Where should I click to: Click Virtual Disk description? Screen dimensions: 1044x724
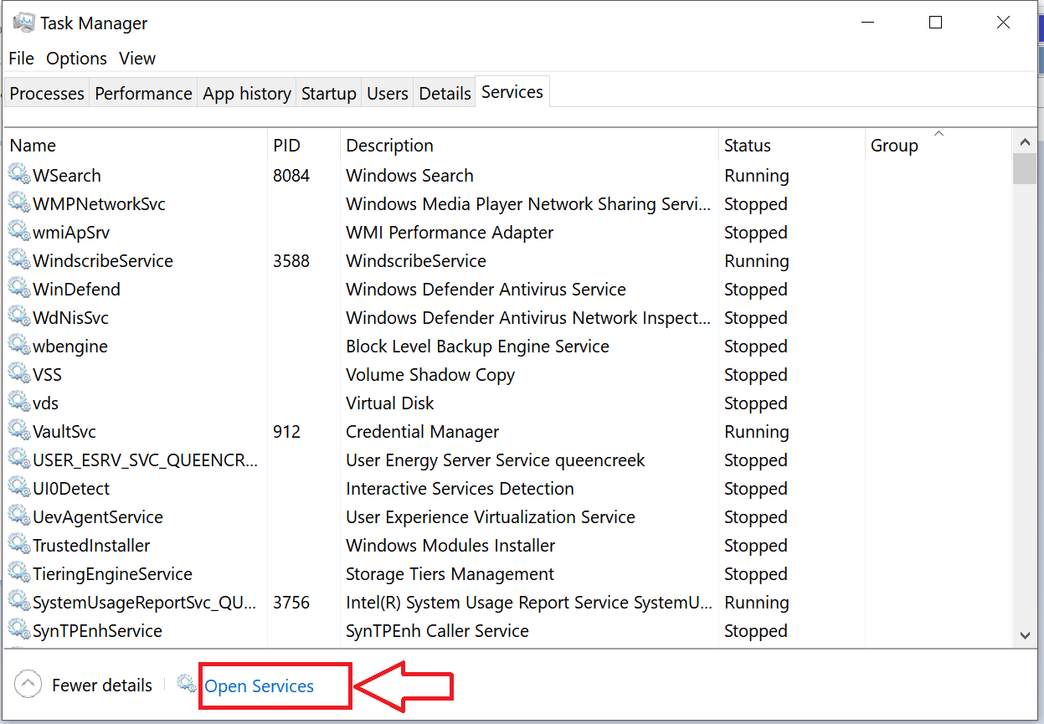click(x=390, y=403)
